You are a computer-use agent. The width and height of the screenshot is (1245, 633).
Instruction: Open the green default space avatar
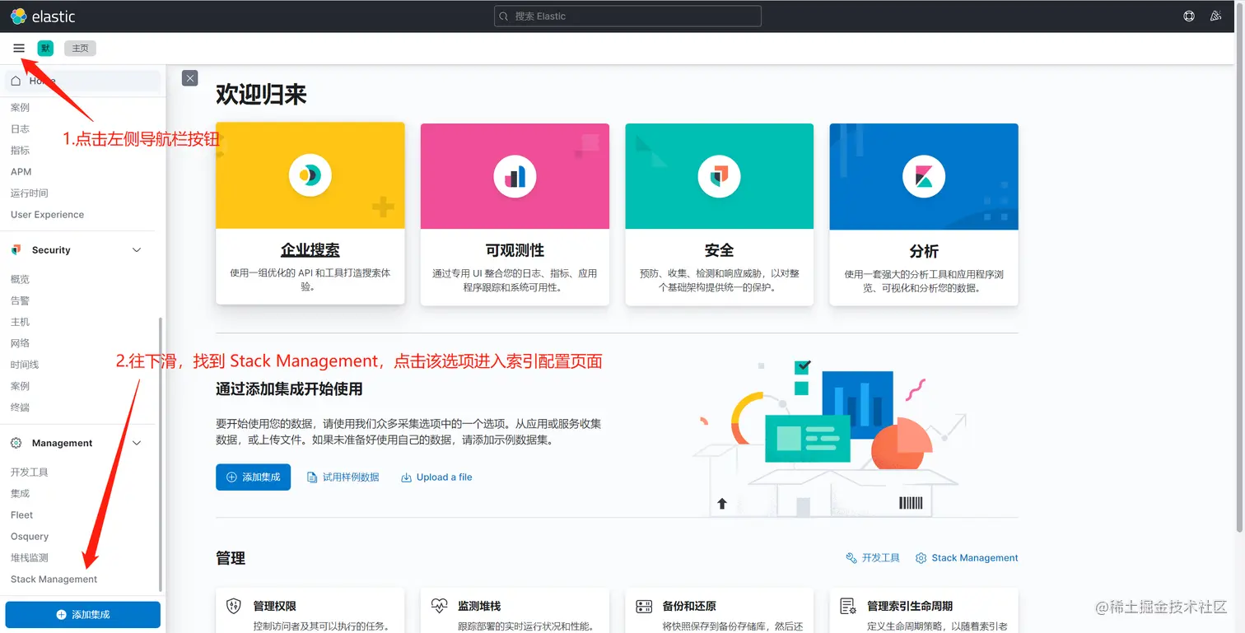click(x=45, y=49)
